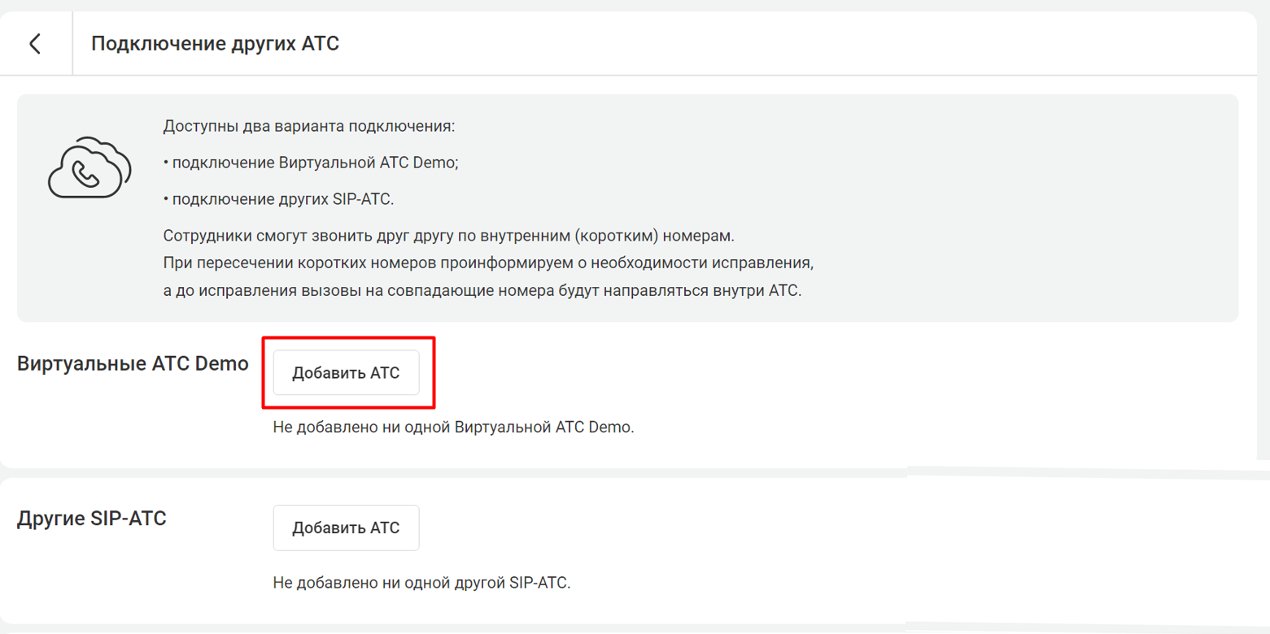Select the Виртуальные АТС Demo section heading

133,363
